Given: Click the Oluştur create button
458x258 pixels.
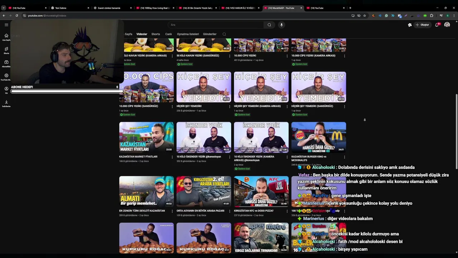Looking at the screenshot, I should pos(422,25).
